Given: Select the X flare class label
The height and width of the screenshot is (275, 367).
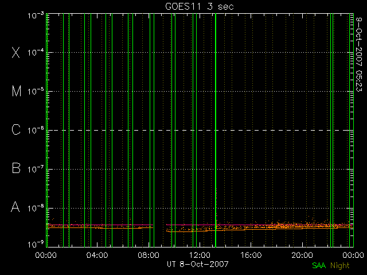Looking at the screenshot, I should [16, 53].
